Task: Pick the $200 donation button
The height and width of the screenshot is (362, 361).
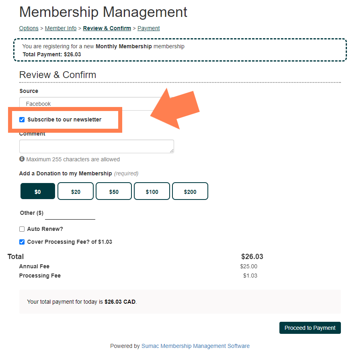Action: coord(190,191)
